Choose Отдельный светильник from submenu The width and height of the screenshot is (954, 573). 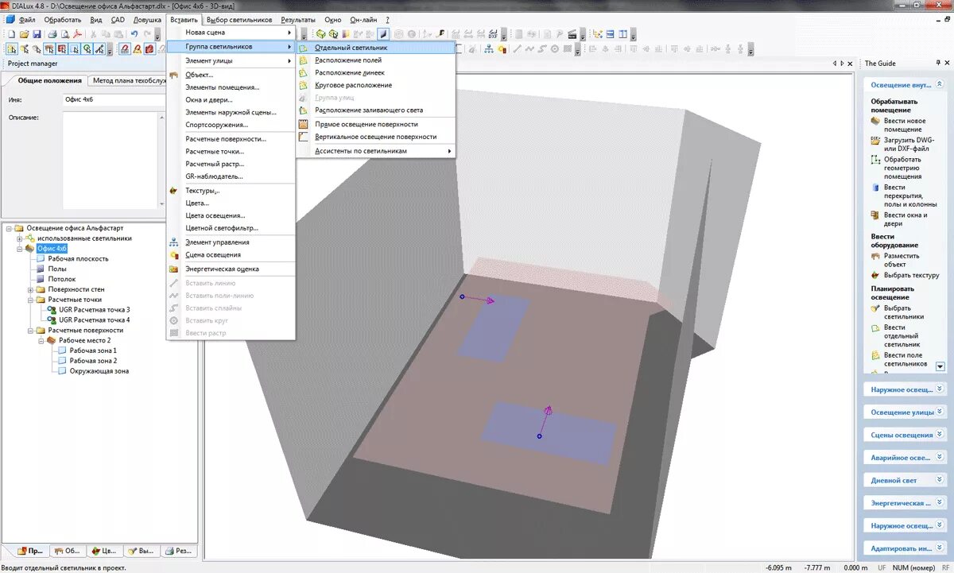coord(376,48)
